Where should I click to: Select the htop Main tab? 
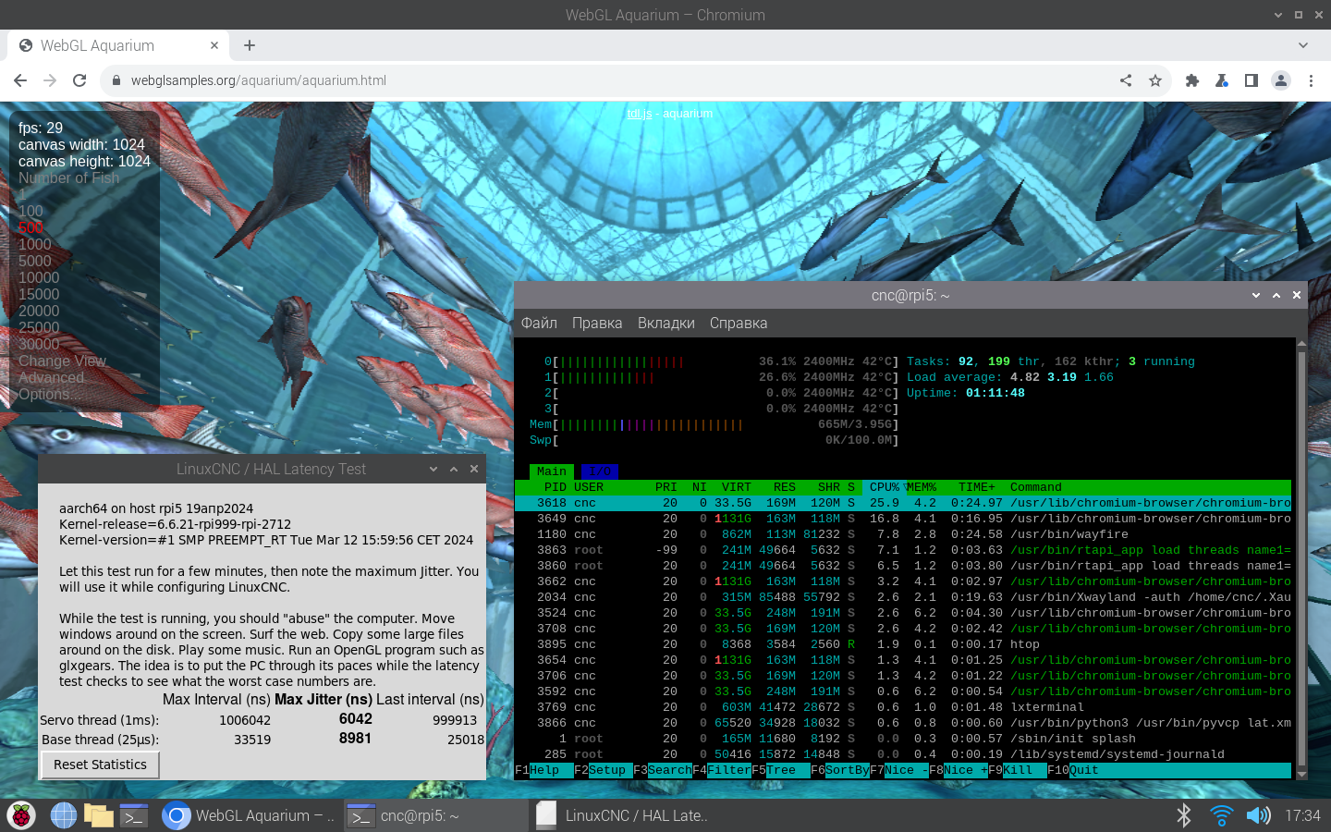[x=552, y=471]
